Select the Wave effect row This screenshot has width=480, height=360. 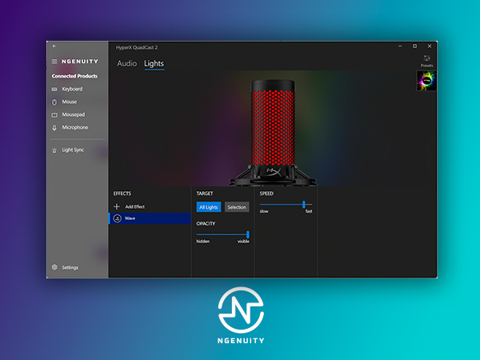tap(150, 218)
